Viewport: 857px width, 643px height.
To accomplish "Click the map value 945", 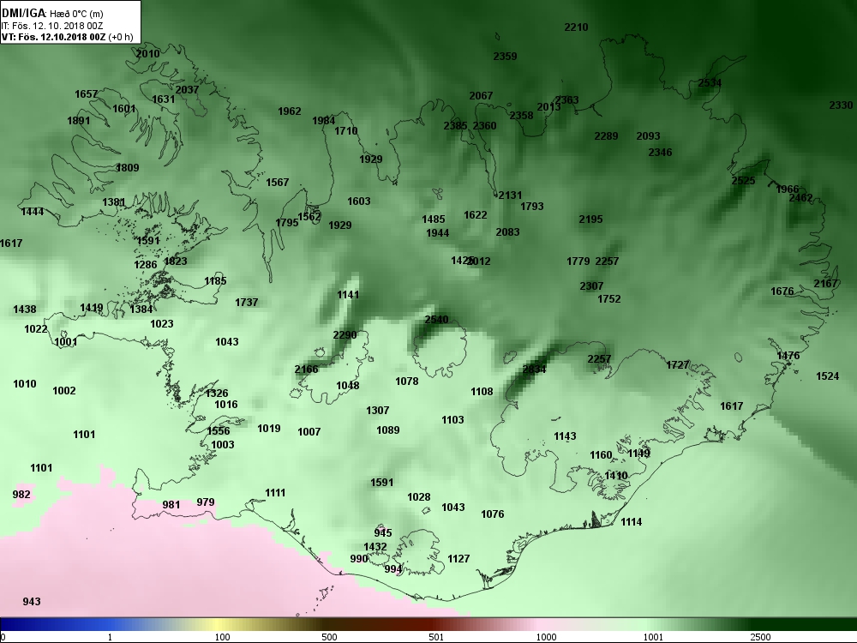I will (x=383, y=532).
